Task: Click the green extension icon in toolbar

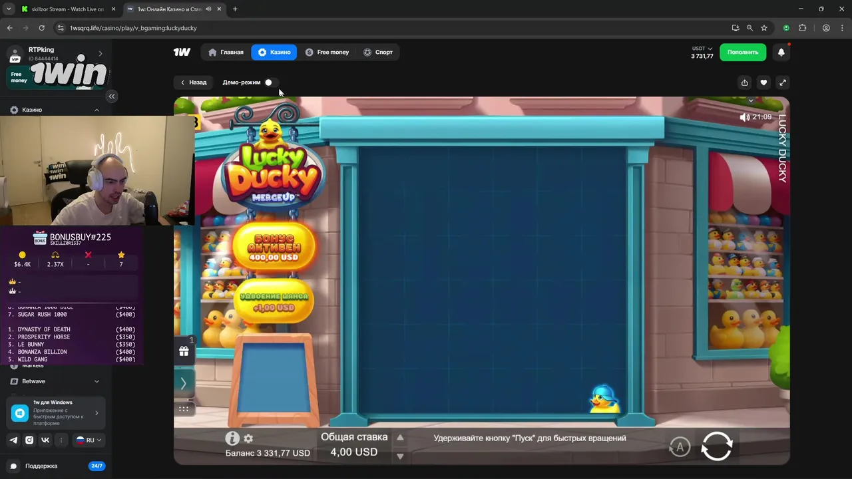Action: 786,28
